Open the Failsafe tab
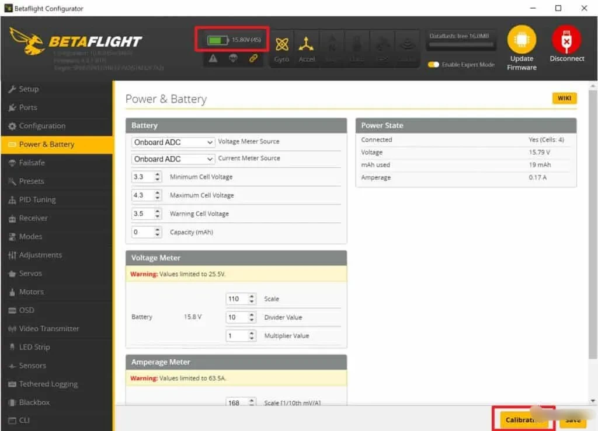 tap(57, 163)
